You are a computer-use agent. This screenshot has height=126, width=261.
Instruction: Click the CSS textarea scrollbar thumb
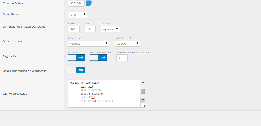coord(143,91)
